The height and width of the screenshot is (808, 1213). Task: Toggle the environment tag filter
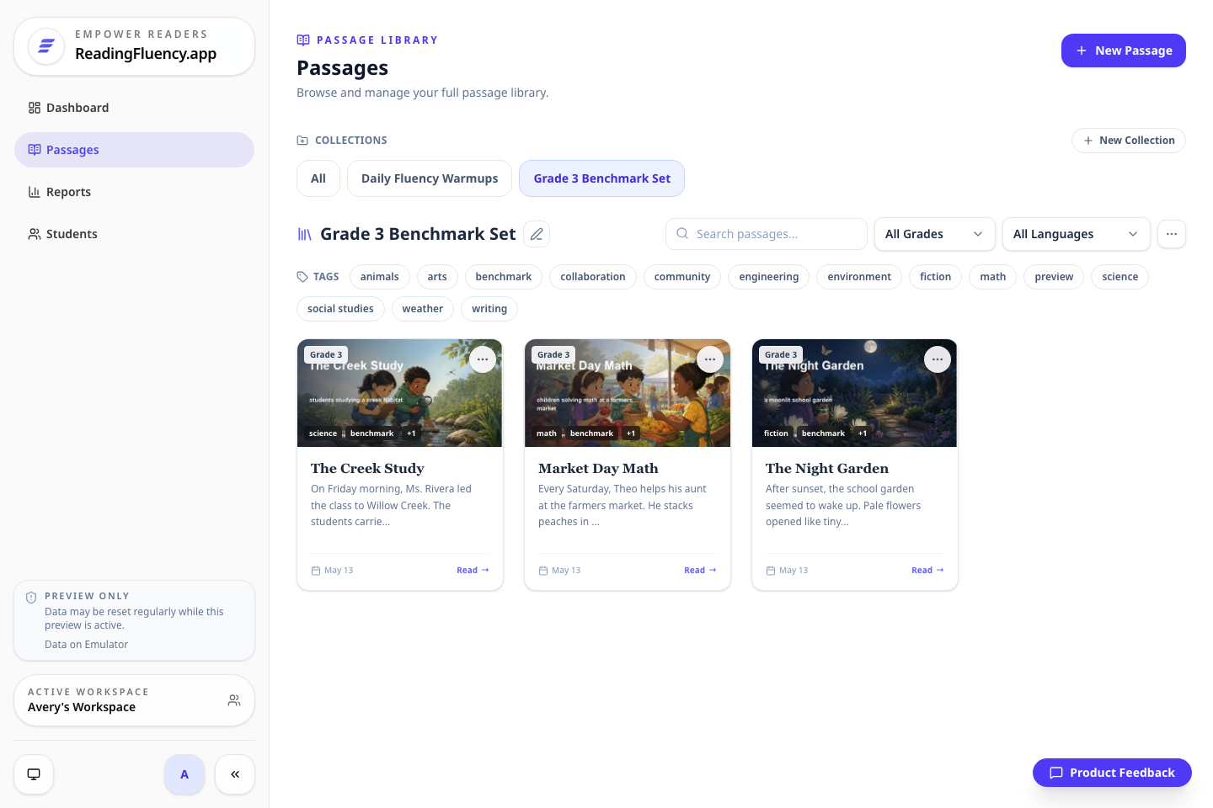859,277
